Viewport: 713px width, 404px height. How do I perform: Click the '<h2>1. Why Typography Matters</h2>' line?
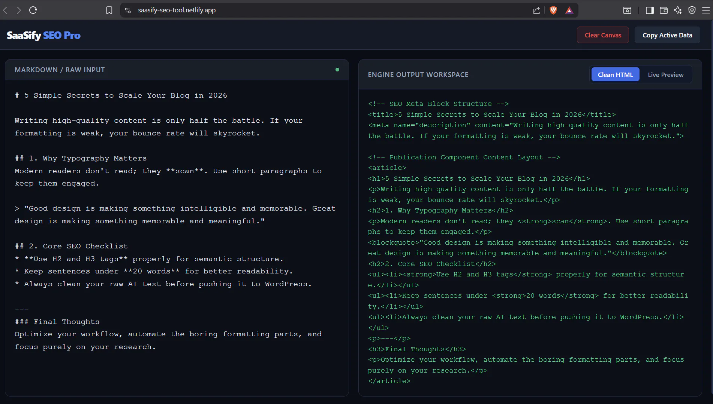click(440, 210)
